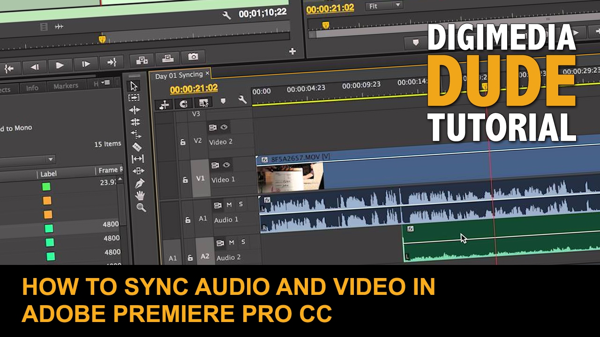
Task: Click the Insert edit icon in Source monitor
Action: click(142, 59)
